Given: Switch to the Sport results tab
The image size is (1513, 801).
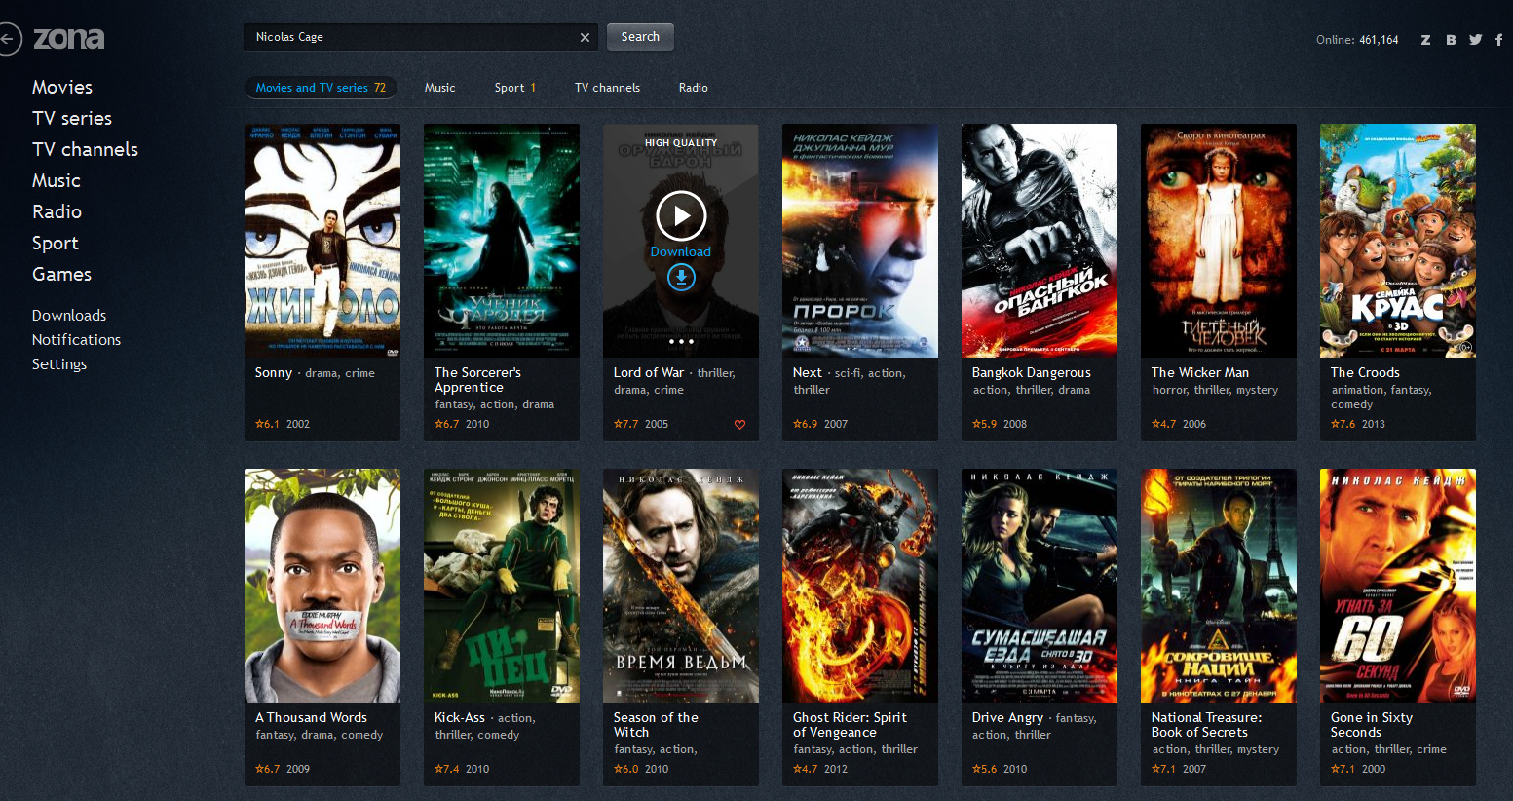Looking at the screenshot, I should [514, 88].
